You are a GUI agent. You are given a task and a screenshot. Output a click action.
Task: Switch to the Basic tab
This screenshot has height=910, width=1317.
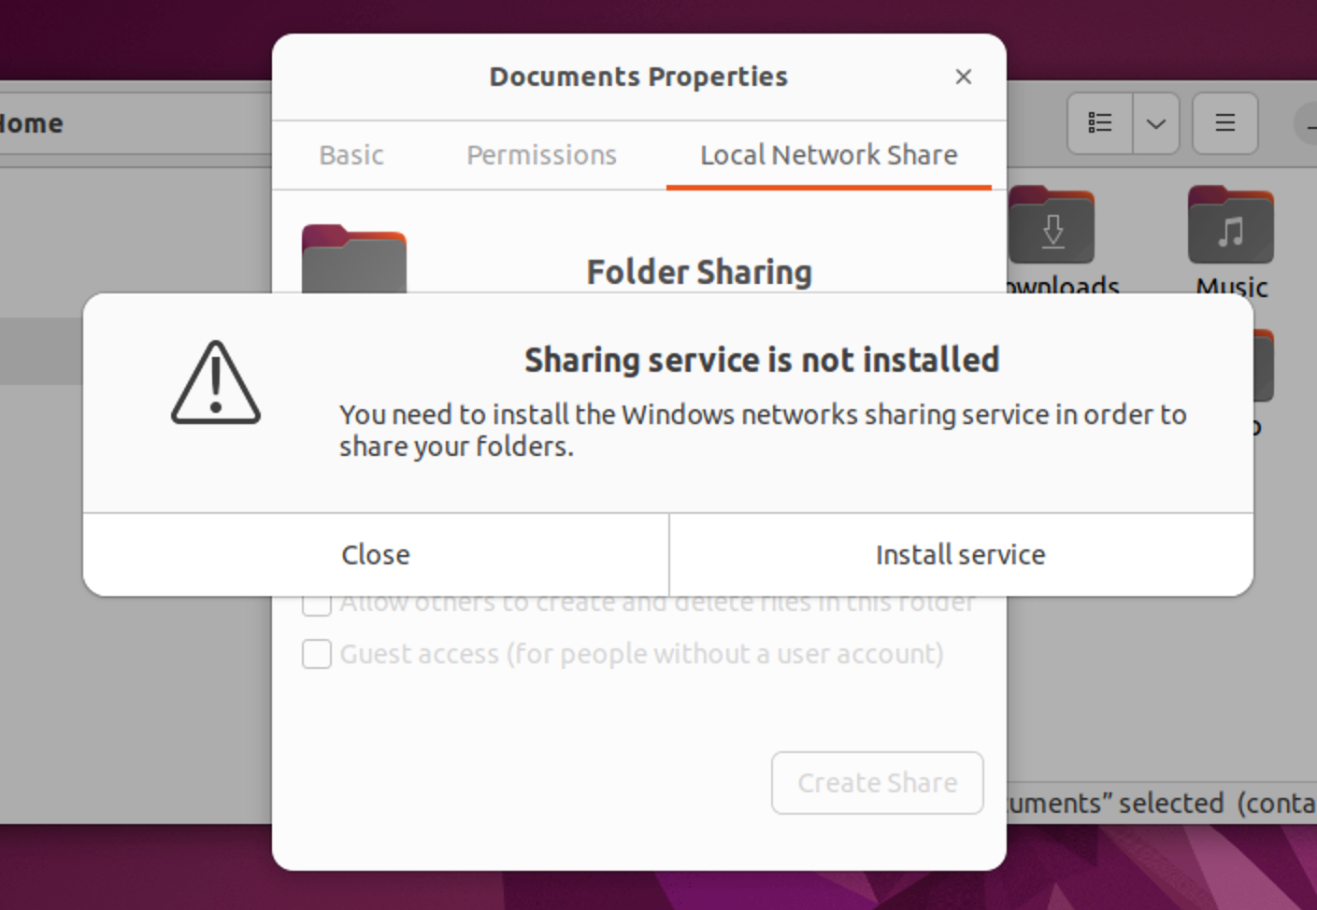click(351, 155)
